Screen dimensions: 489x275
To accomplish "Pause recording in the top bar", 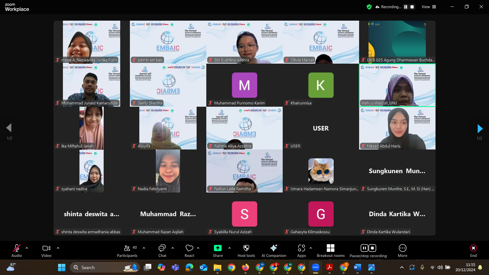I will tap(406, 7).
